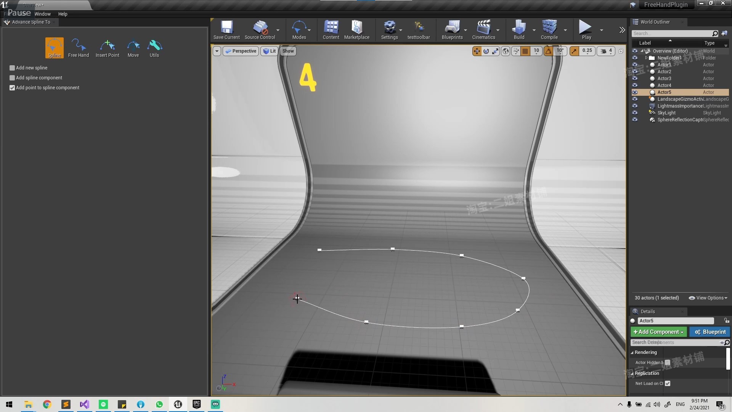Toggle Add point to spline component
Screen dimensions: 732x412
pos(12,87)
